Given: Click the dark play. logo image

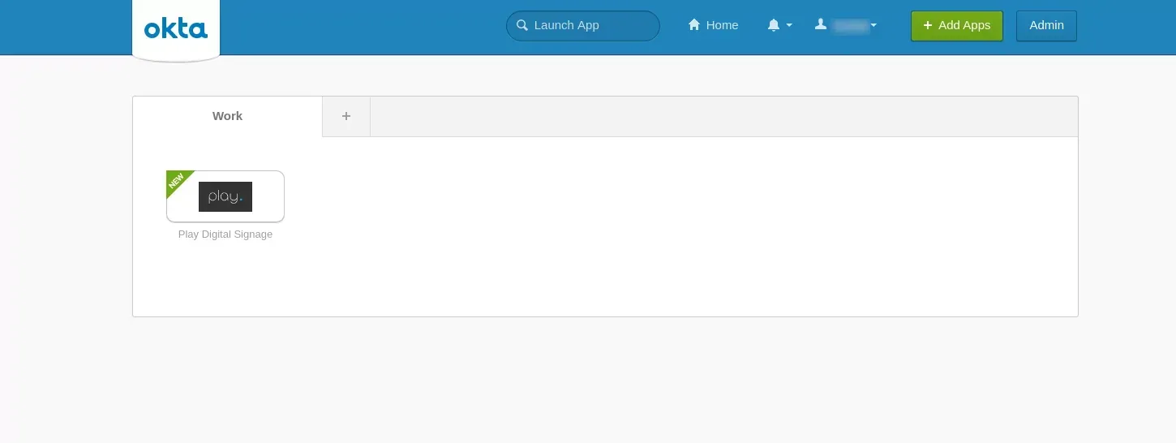Looking at the screenshot, I should click(x=225, y=196).
